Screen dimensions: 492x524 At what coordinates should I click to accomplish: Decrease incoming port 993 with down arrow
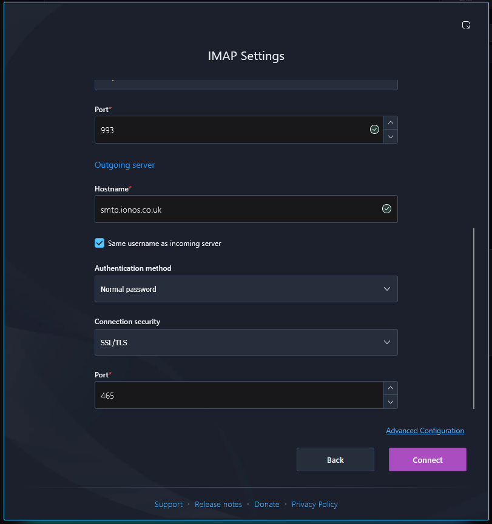[390, 137]
